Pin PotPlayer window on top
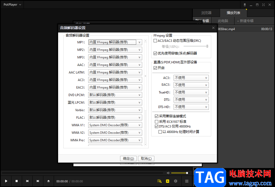The image size is (275, 187). click(245, 5)
